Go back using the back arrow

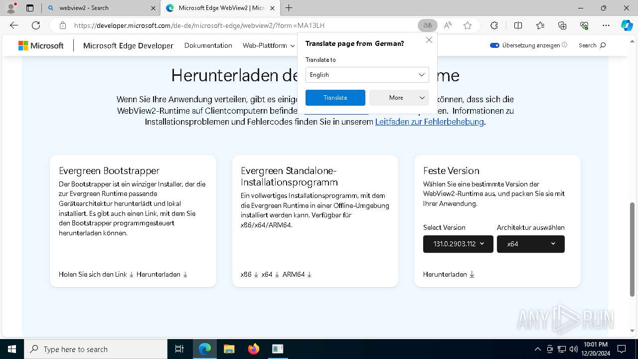[x=14, y=25]
